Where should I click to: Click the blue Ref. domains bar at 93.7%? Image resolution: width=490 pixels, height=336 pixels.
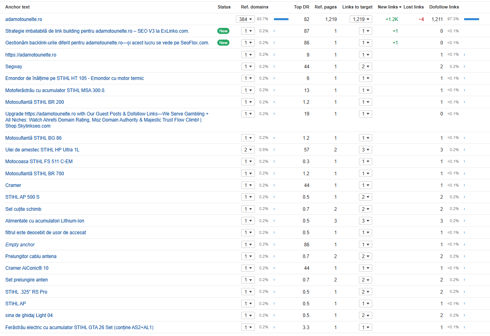[x=281, y=19]
